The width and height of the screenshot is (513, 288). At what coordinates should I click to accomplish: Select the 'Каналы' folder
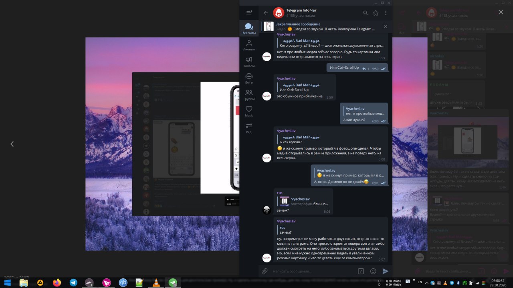[x=249, y=61]
